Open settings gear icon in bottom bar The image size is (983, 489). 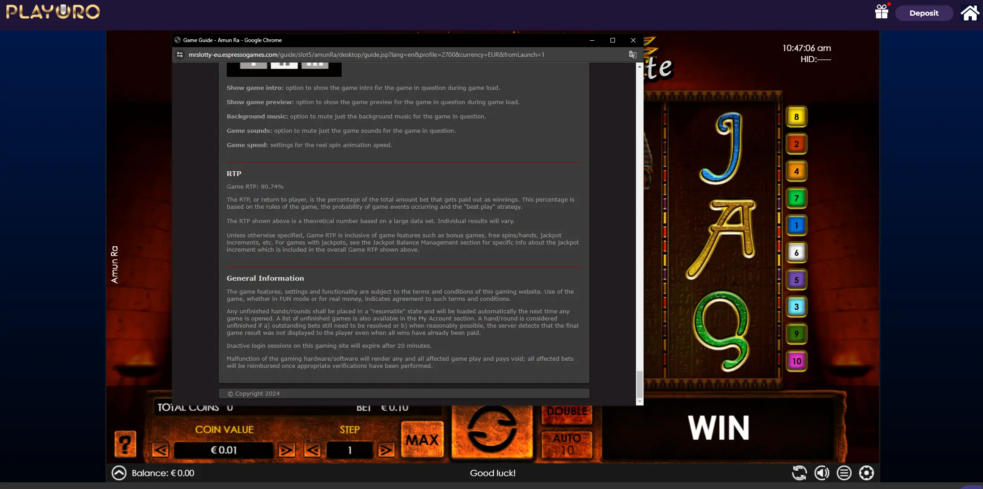(x=866, y=473)
